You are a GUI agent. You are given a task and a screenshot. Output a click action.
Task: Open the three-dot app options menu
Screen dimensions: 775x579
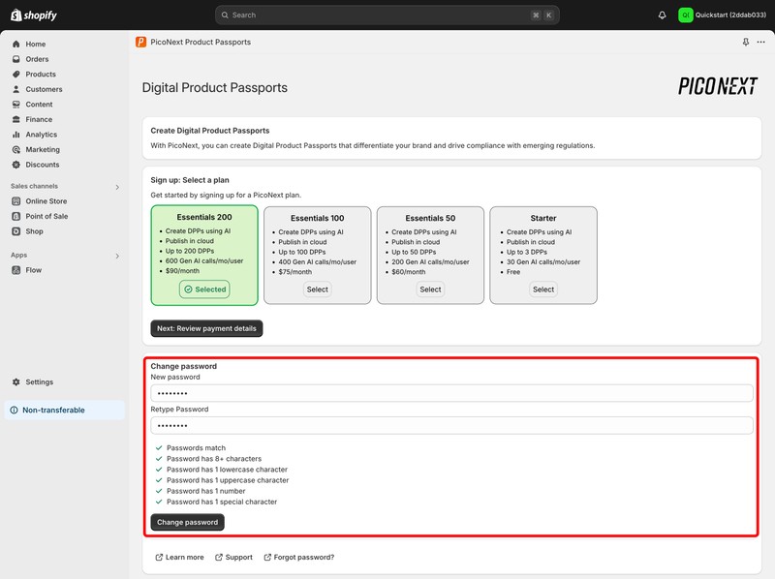click(x=760, y=43)
